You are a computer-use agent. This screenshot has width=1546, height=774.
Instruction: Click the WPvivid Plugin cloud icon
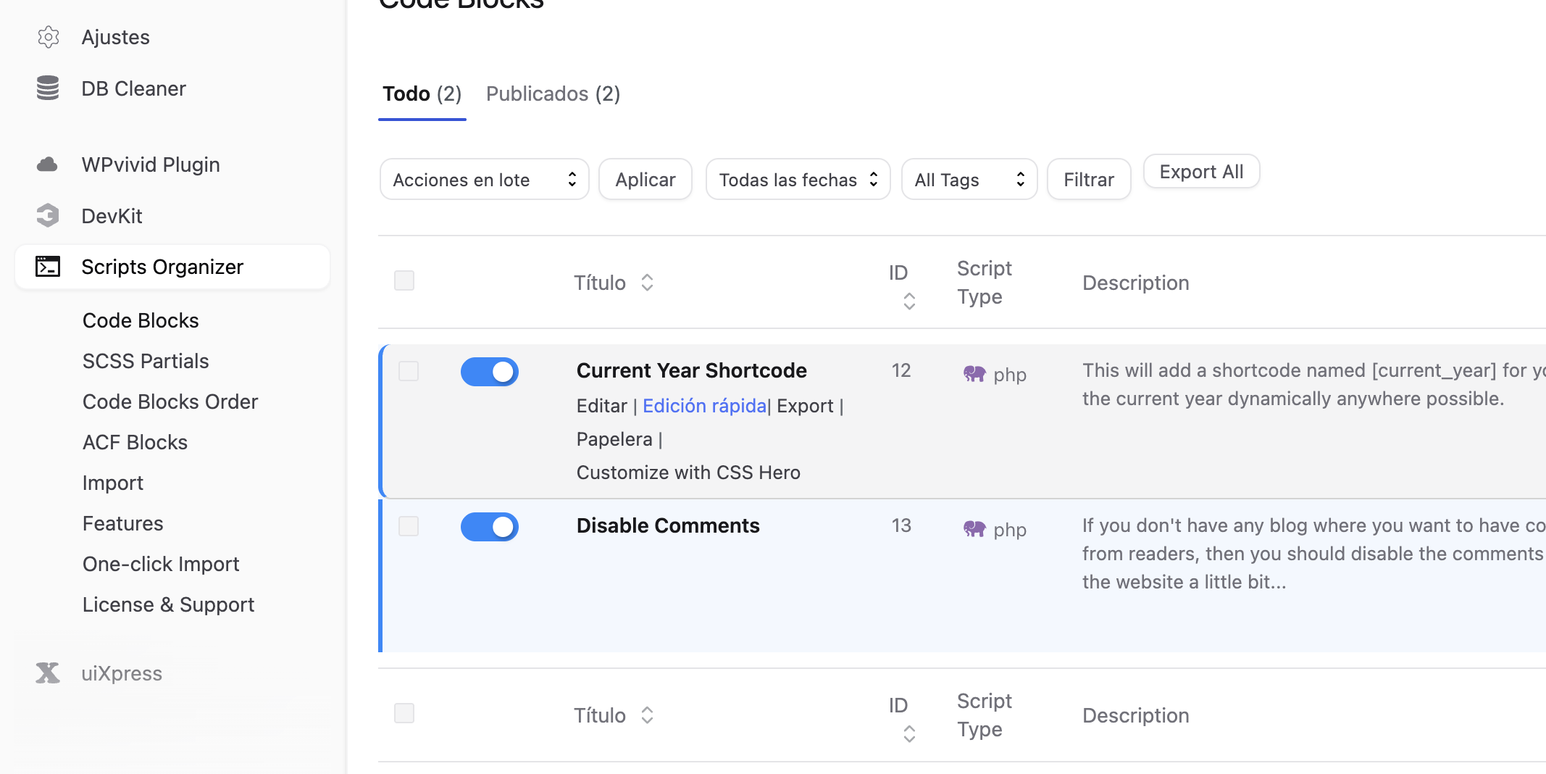pyautogui.click(x=48, y=165)
